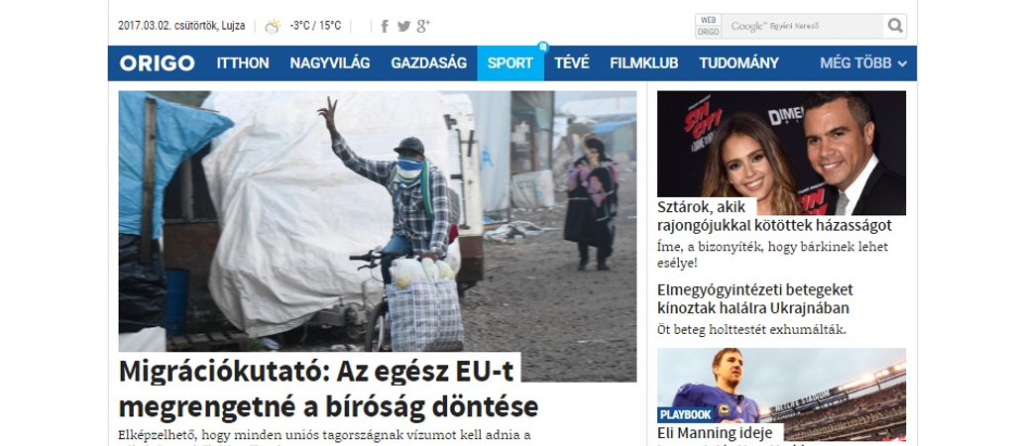Open the Twitter bird icon
1015x446 pixels.
pos(404,26)
